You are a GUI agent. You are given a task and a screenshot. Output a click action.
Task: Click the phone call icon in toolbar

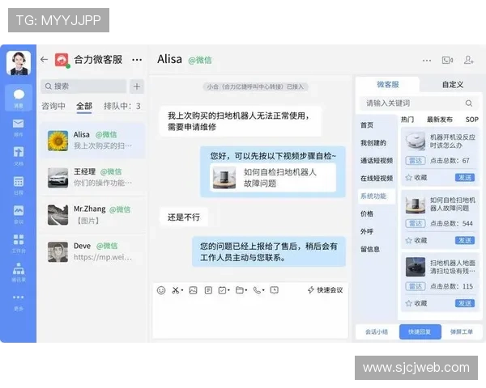click(x=257, y=290)
